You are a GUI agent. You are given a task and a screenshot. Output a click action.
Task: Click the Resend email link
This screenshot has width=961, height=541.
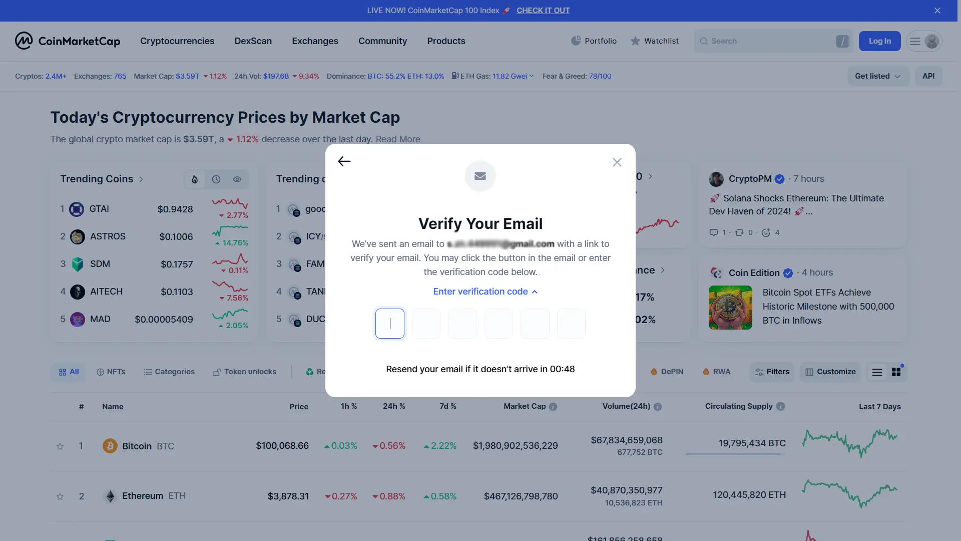pyautogui.click(x=480, y=368)
